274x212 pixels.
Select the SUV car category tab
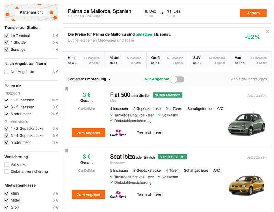(x=209, y=60)
